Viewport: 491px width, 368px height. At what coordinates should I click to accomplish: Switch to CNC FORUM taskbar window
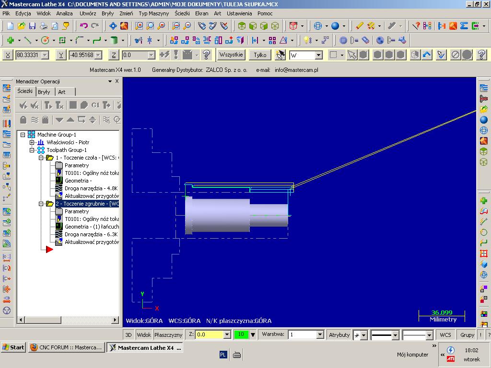(66, 347)
